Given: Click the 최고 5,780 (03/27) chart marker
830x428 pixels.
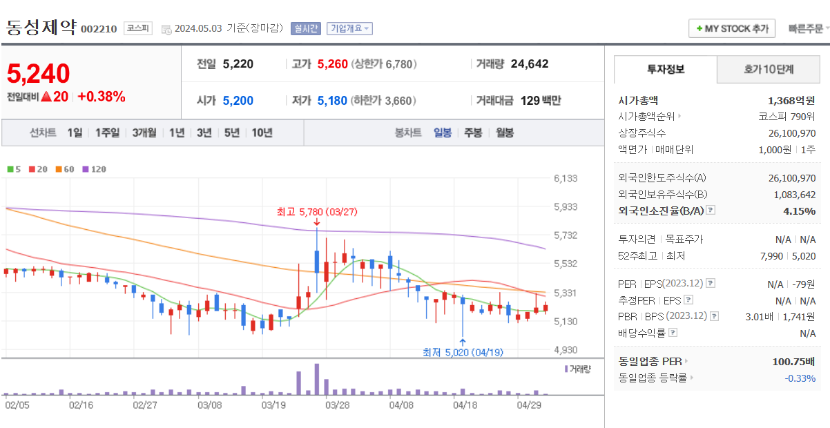Looking at the screenshot, I should pyautogui.click(x=316, y=212).
